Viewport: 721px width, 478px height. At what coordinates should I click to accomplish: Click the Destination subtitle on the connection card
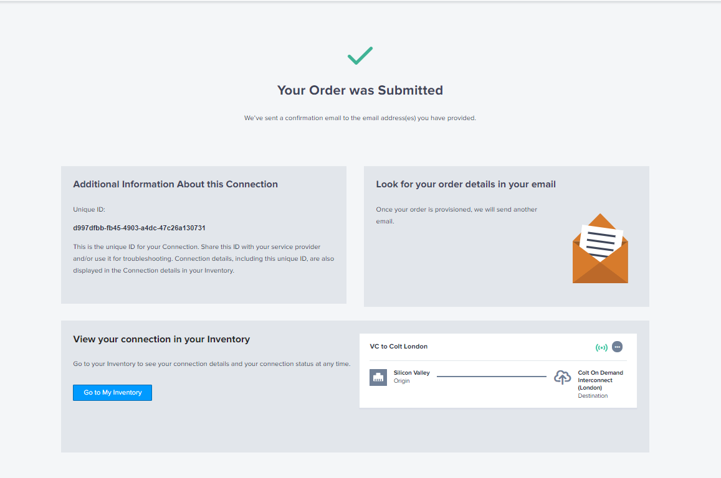click(x=592, y=395)
